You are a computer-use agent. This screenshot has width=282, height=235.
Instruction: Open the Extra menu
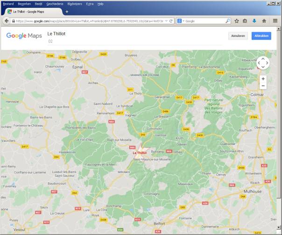click(90, 4)
